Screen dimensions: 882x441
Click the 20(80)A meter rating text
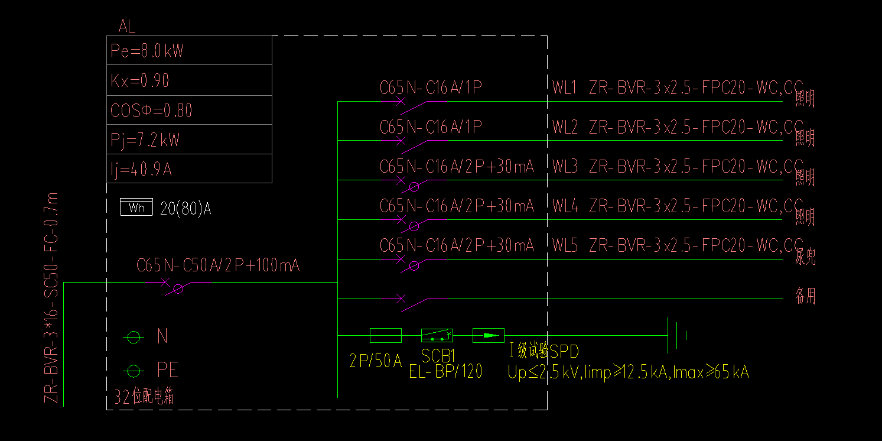pos(185,209)
